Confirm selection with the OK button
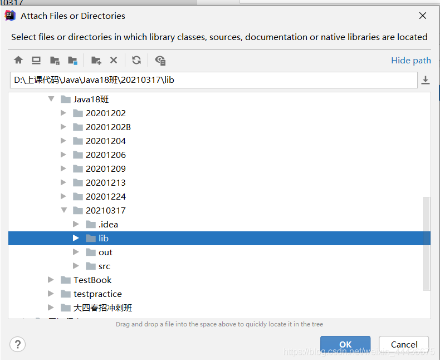This screenshot has width=440, height=362. click(345, 344)
